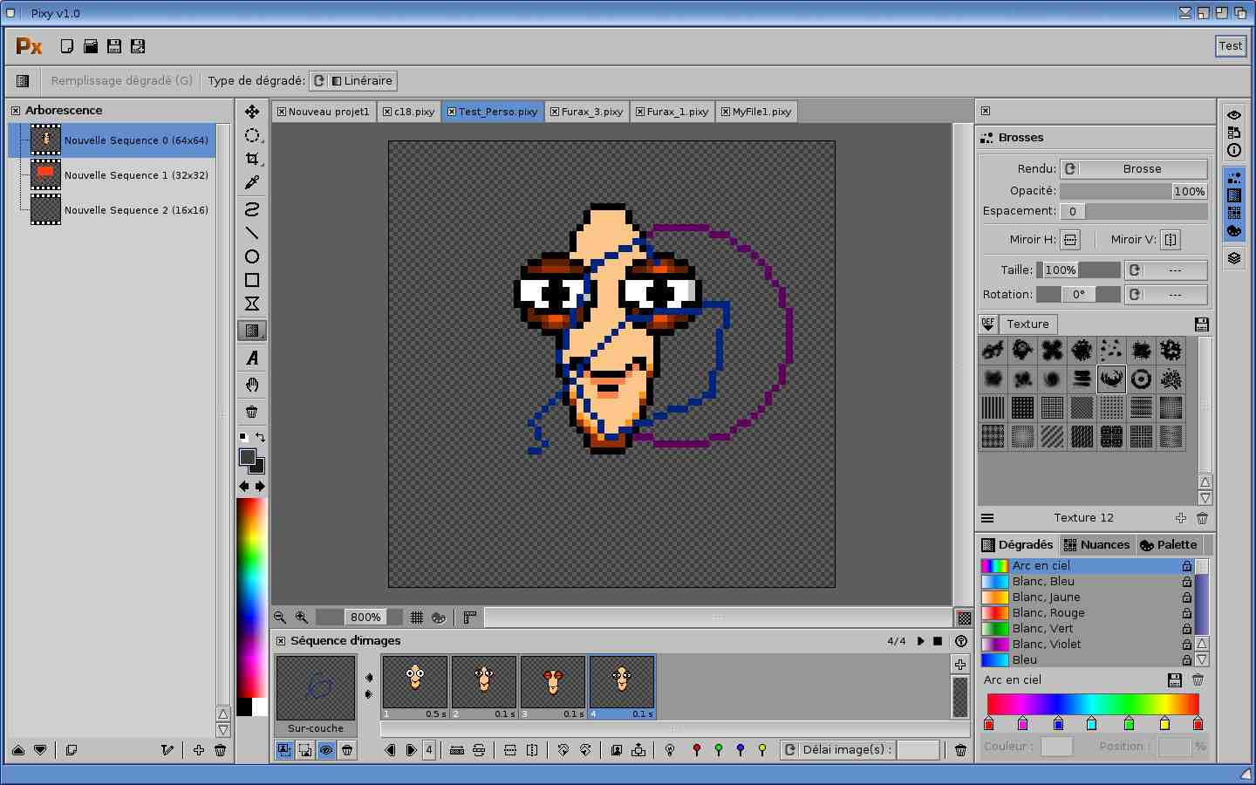Toggle the vertical mirror (Miroir V) button
Image resolution: width=1256 pixels, height=785 pixels.
click(1171, 240)
